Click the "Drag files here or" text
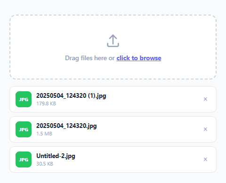The image size is (226, 183). (x=90, y=58)
